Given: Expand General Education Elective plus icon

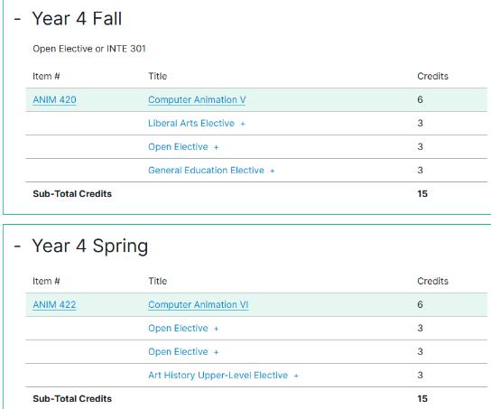Looking at the screenshot, I should coord(272,171).
